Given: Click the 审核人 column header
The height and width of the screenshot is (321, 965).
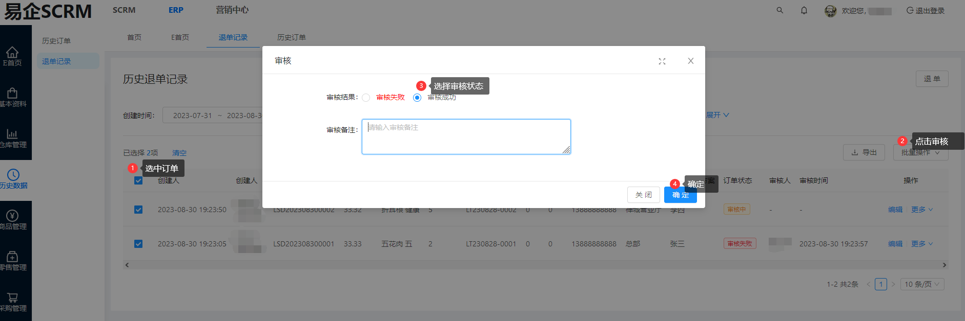Looking at the screenshot, I should click(x=780, y=180).
